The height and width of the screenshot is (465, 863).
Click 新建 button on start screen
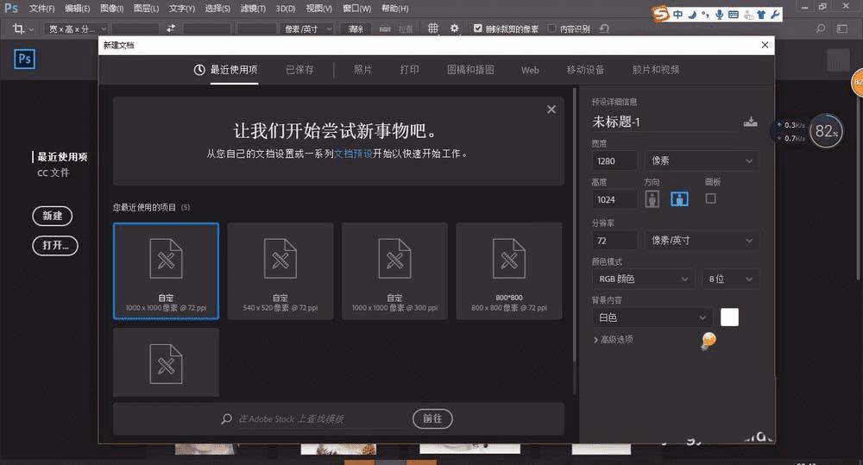click(53, 216)
